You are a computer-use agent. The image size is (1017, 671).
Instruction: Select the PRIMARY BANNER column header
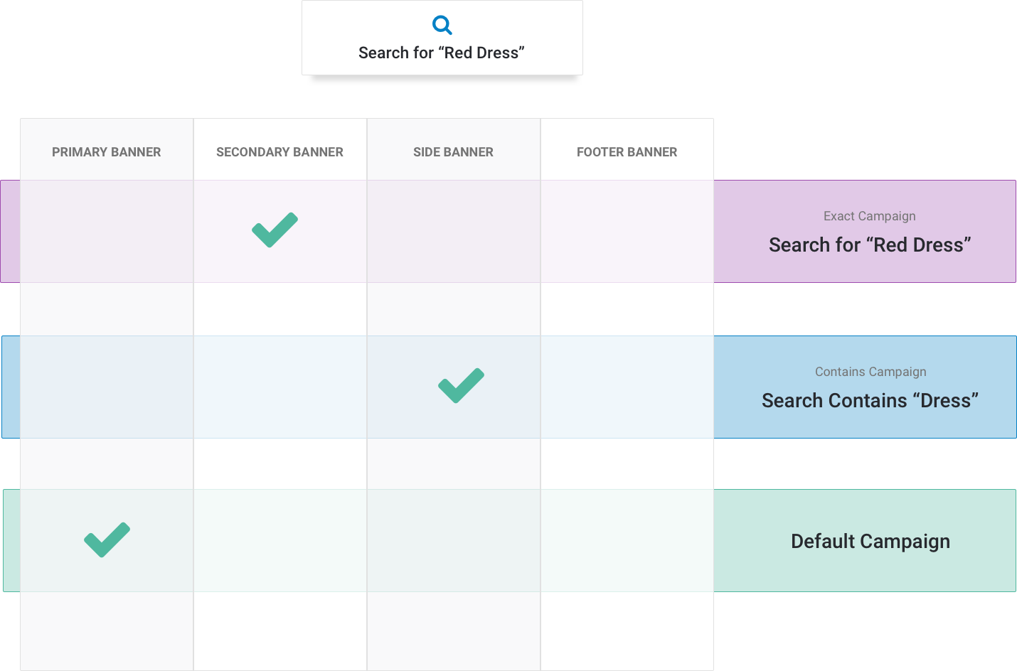pyautogui.click(x=107, y=152)
